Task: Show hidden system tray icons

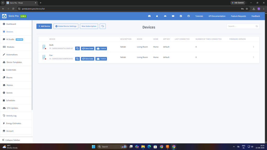Action: pos(234,147)
